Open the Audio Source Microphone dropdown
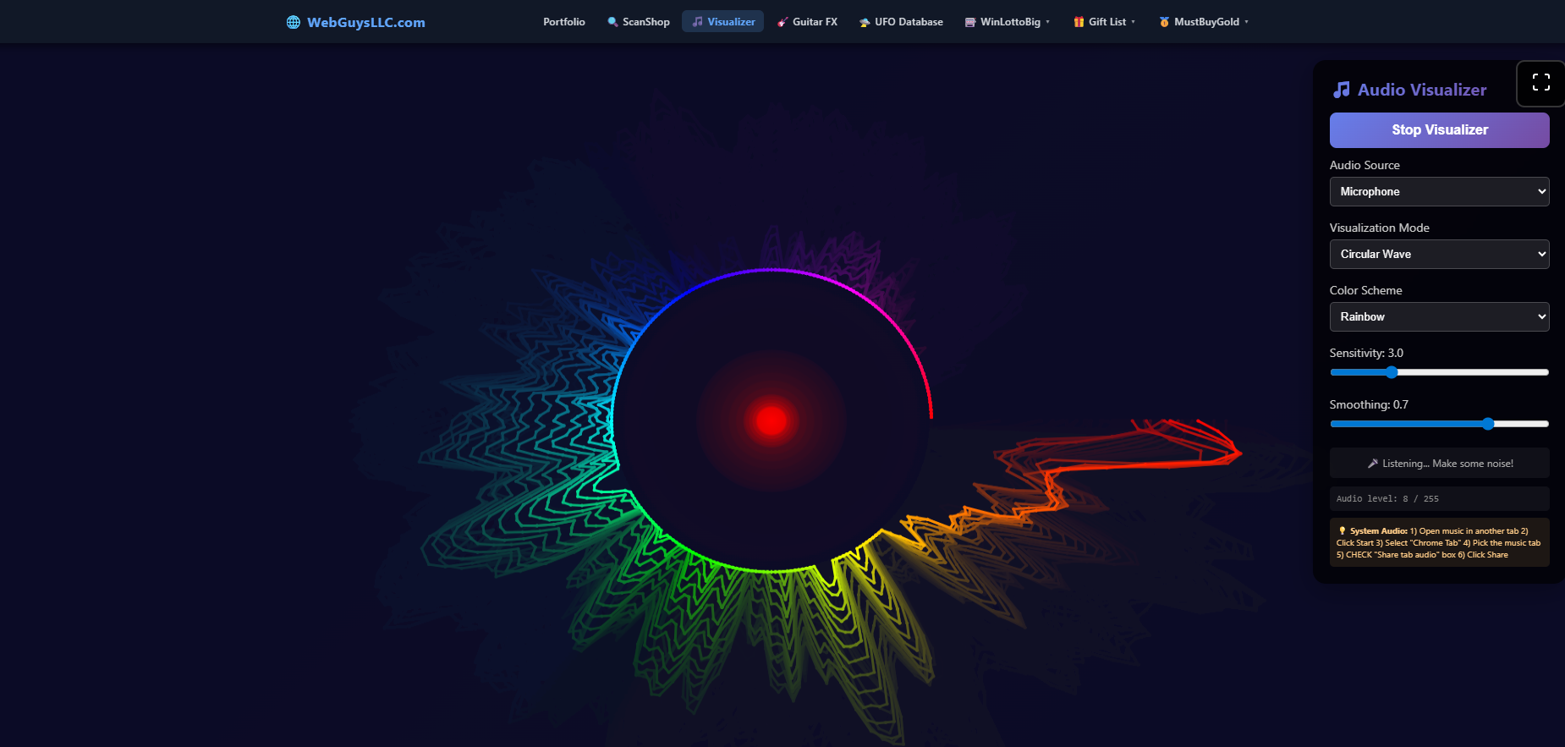 [x=1439, y=192]
